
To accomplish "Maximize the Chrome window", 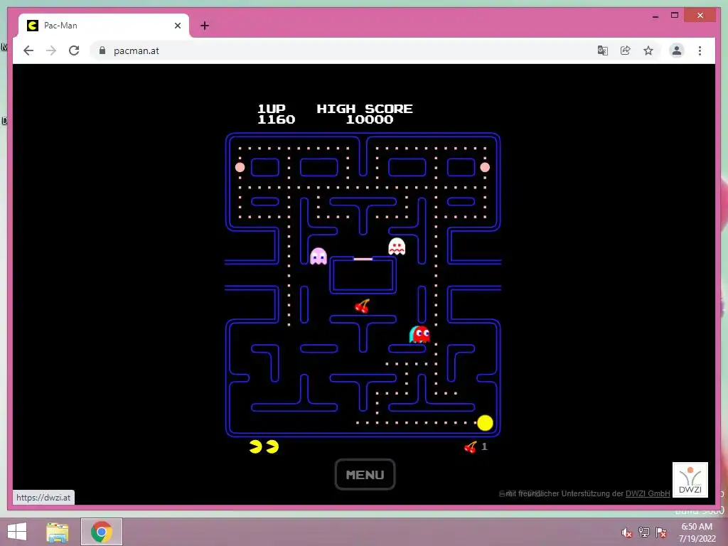I will point(675,16).
